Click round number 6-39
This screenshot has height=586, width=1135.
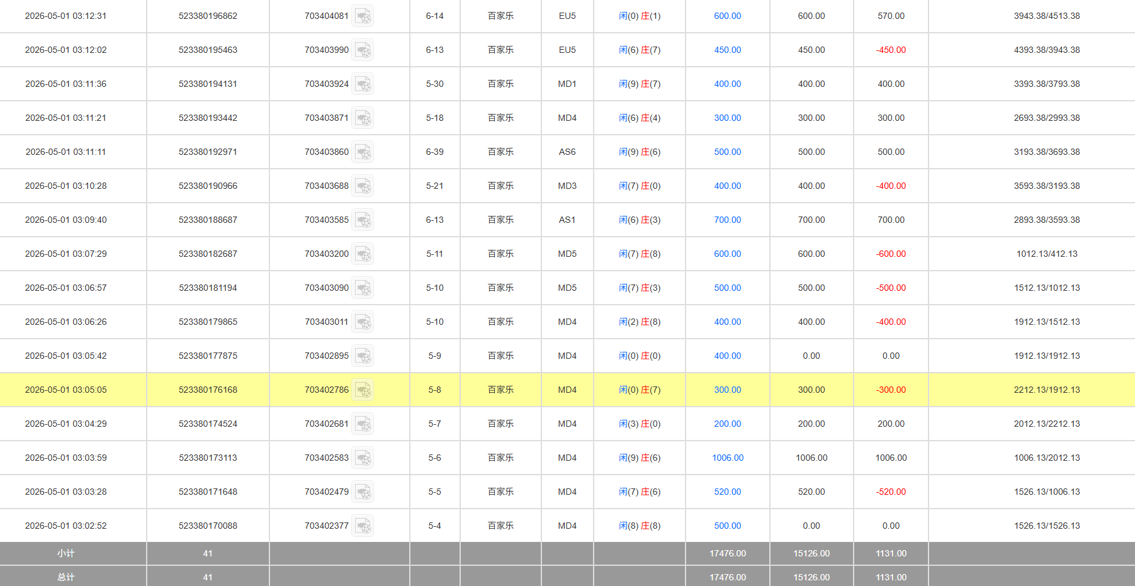pyautogui.click(x=434, y=152)
